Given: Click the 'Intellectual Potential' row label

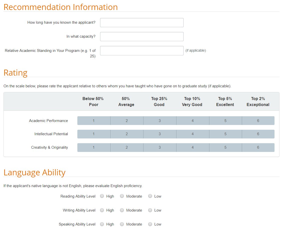Looking at the screenshot, I should [51, 134].
